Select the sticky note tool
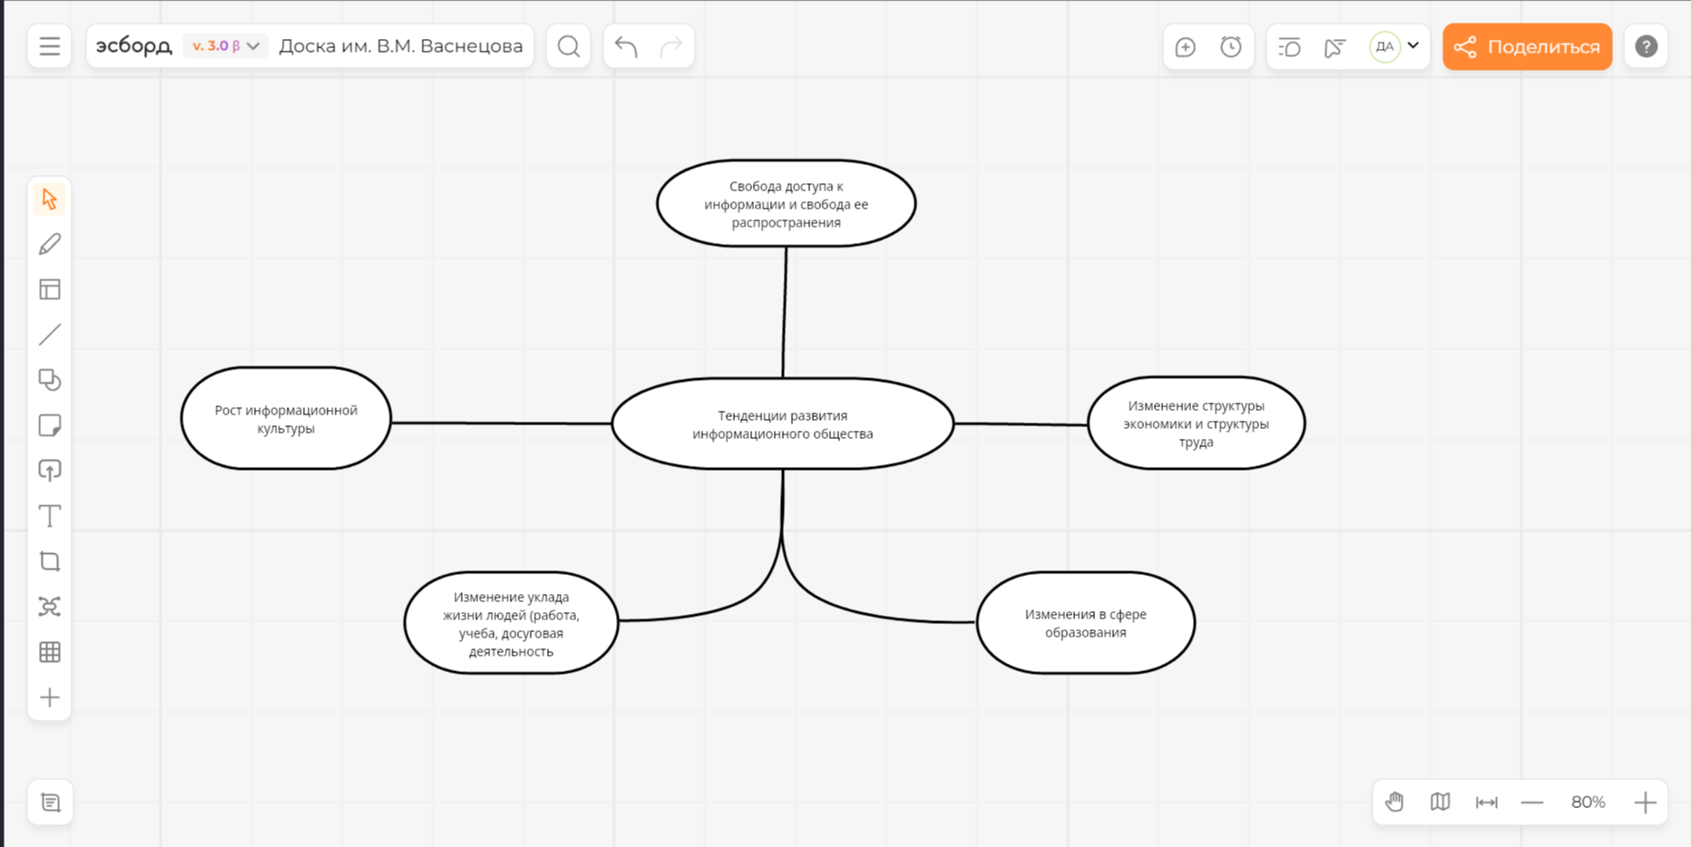 [50, 425]
